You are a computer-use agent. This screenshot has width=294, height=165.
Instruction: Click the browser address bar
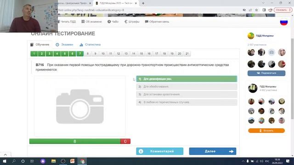coord(148,10)
